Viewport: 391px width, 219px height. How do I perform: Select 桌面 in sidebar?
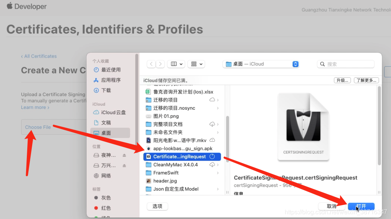pos(110,133)
